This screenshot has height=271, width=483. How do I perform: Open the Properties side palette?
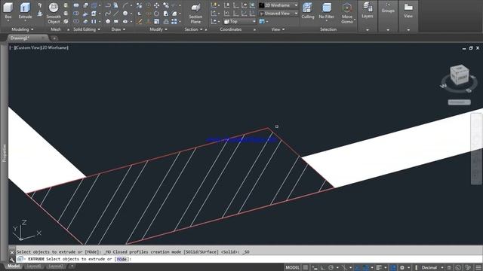pyautogui.click(x=4, y=153)
